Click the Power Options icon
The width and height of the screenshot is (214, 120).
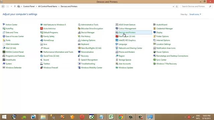154,52
